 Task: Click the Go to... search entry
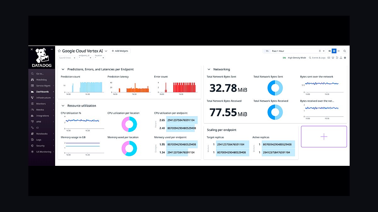tap(42, 74)
